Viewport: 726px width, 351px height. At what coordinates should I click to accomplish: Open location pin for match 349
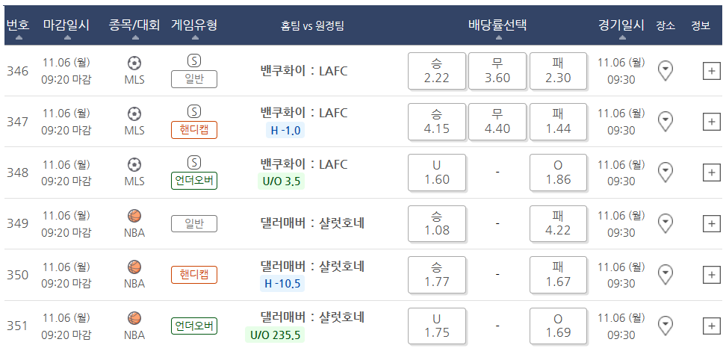tap(665, 223)
